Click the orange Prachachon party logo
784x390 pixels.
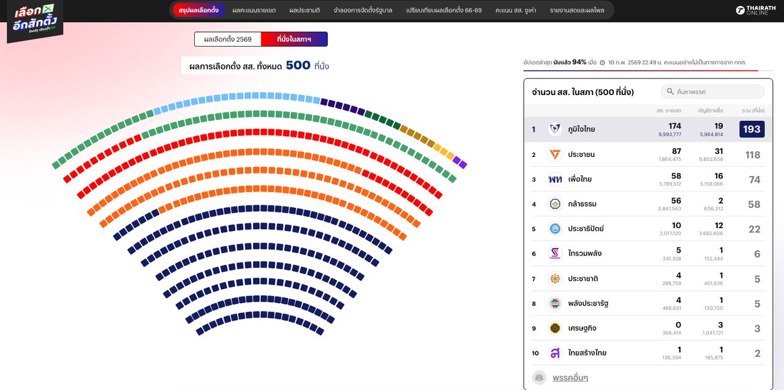[555, 155]
